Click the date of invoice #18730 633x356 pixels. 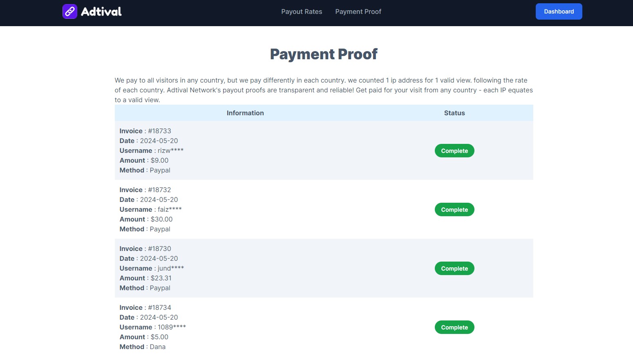click(x=159, y=258)
